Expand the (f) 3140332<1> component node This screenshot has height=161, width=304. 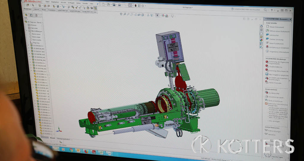tap(29, 45)
